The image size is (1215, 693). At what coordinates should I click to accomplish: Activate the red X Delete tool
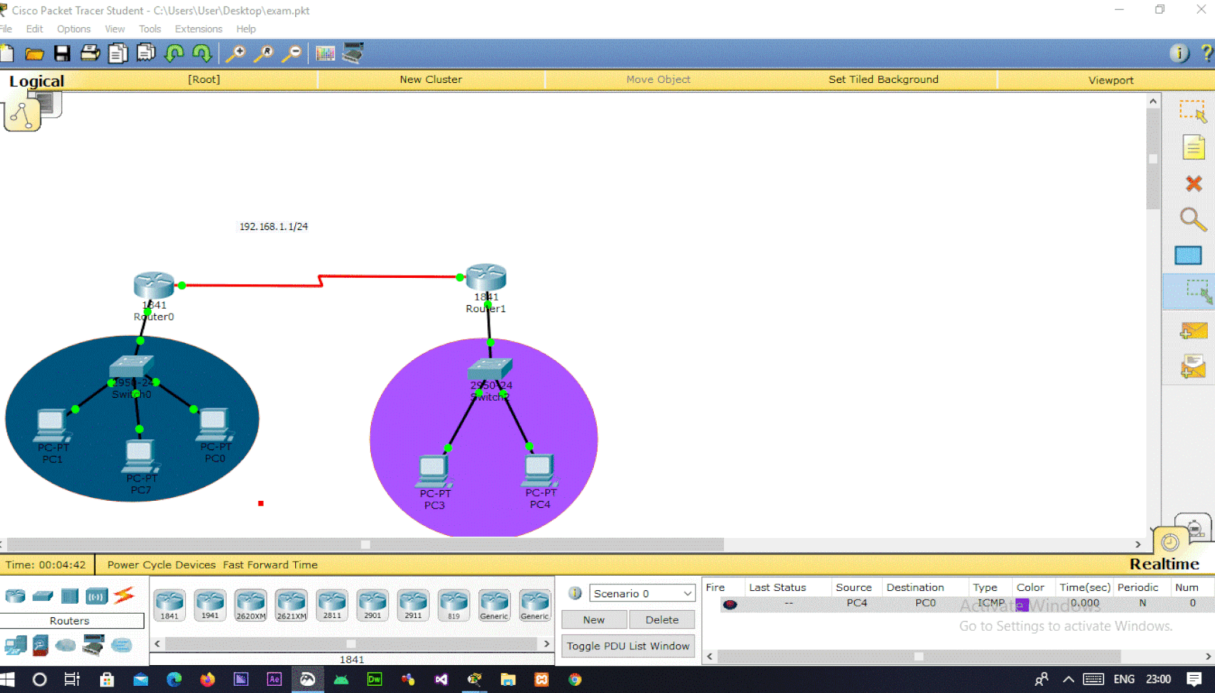[1193, 184]
